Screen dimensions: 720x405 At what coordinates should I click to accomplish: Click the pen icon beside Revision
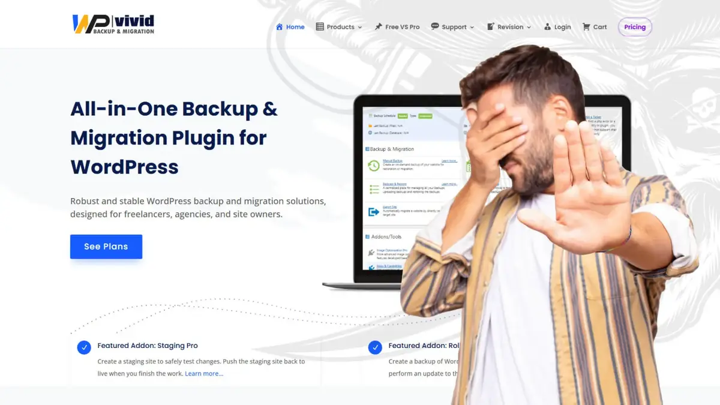491,26
